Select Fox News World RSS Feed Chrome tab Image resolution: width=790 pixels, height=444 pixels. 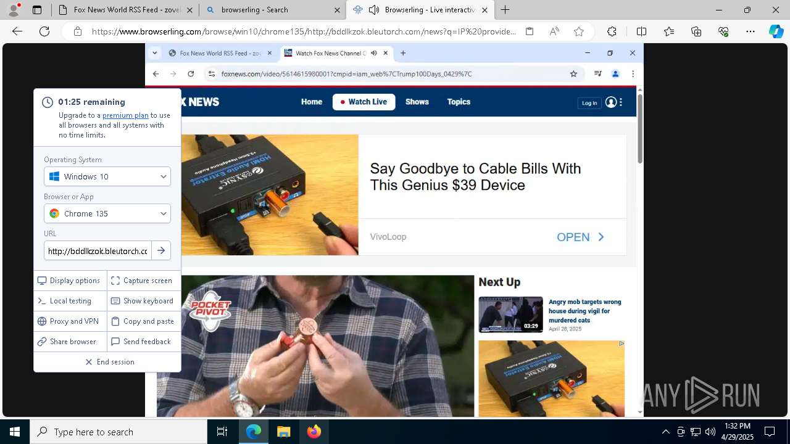pyautogui.click(x=220, y=53)
